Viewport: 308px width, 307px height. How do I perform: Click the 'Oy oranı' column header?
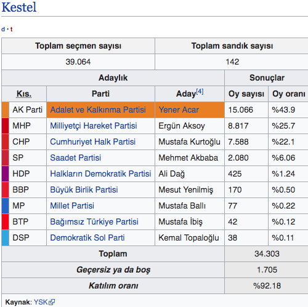(x=288, y=94)
